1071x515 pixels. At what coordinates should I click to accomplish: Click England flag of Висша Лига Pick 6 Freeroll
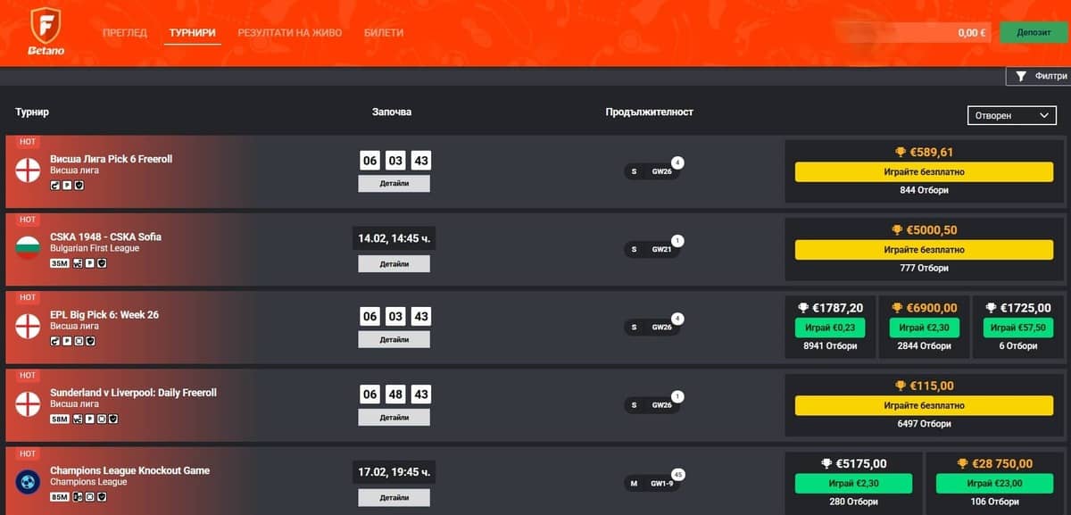(28, 170)
